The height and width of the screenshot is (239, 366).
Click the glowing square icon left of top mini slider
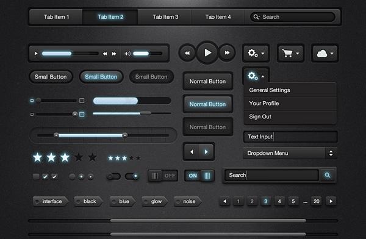pyautogui.click(x=32, y=101)
